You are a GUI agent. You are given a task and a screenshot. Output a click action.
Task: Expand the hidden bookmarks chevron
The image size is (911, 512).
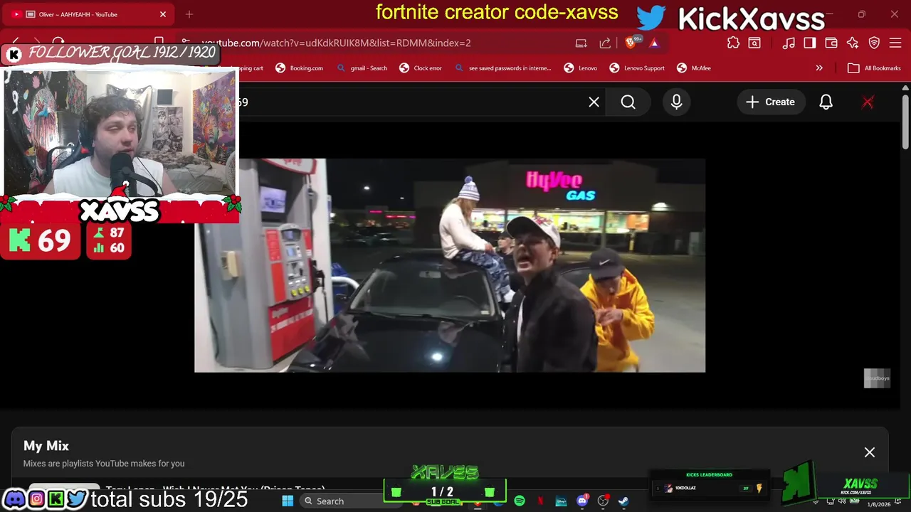(x=819, y=68)
